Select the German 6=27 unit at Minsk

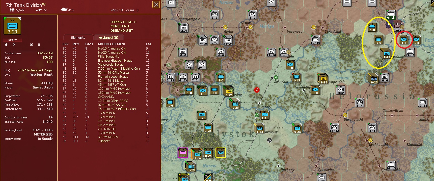click(x=397, y=27)
